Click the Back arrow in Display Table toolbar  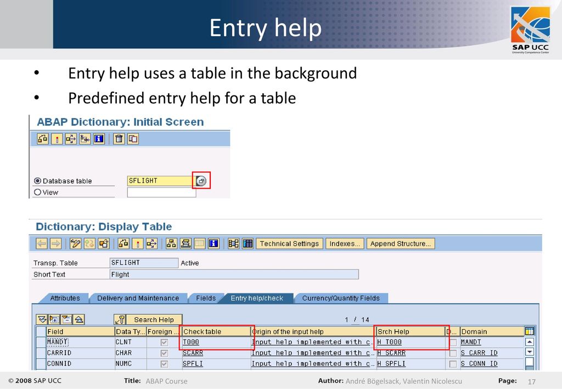(42, 244)
